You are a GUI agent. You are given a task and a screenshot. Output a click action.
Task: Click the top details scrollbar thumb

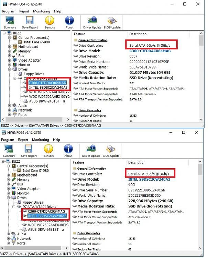201,40
